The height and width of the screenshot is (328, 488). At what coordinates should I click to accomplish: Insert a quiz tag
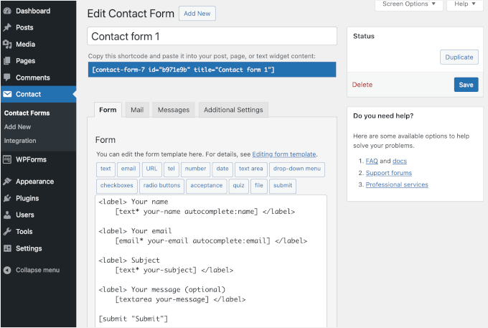pyautogui.click(x=238, y=185)
